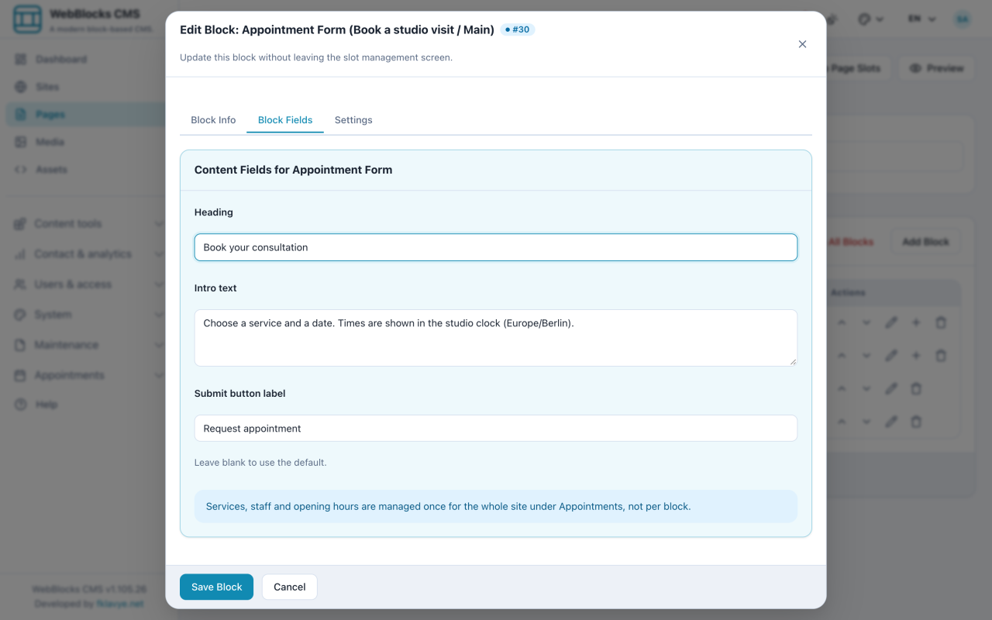Edit the Submit button label field
This screenshot has height=620, width=992.
tap(496, 429)
